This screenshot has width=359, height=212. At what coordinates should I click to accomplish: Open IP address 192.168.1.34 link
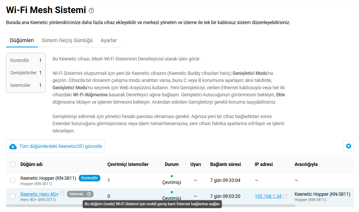click(x=268, y=196)
